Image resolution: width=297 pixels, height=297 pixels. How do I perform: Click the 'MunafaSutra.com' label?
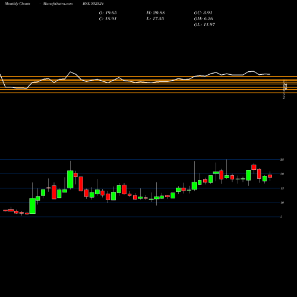(58, 4)
